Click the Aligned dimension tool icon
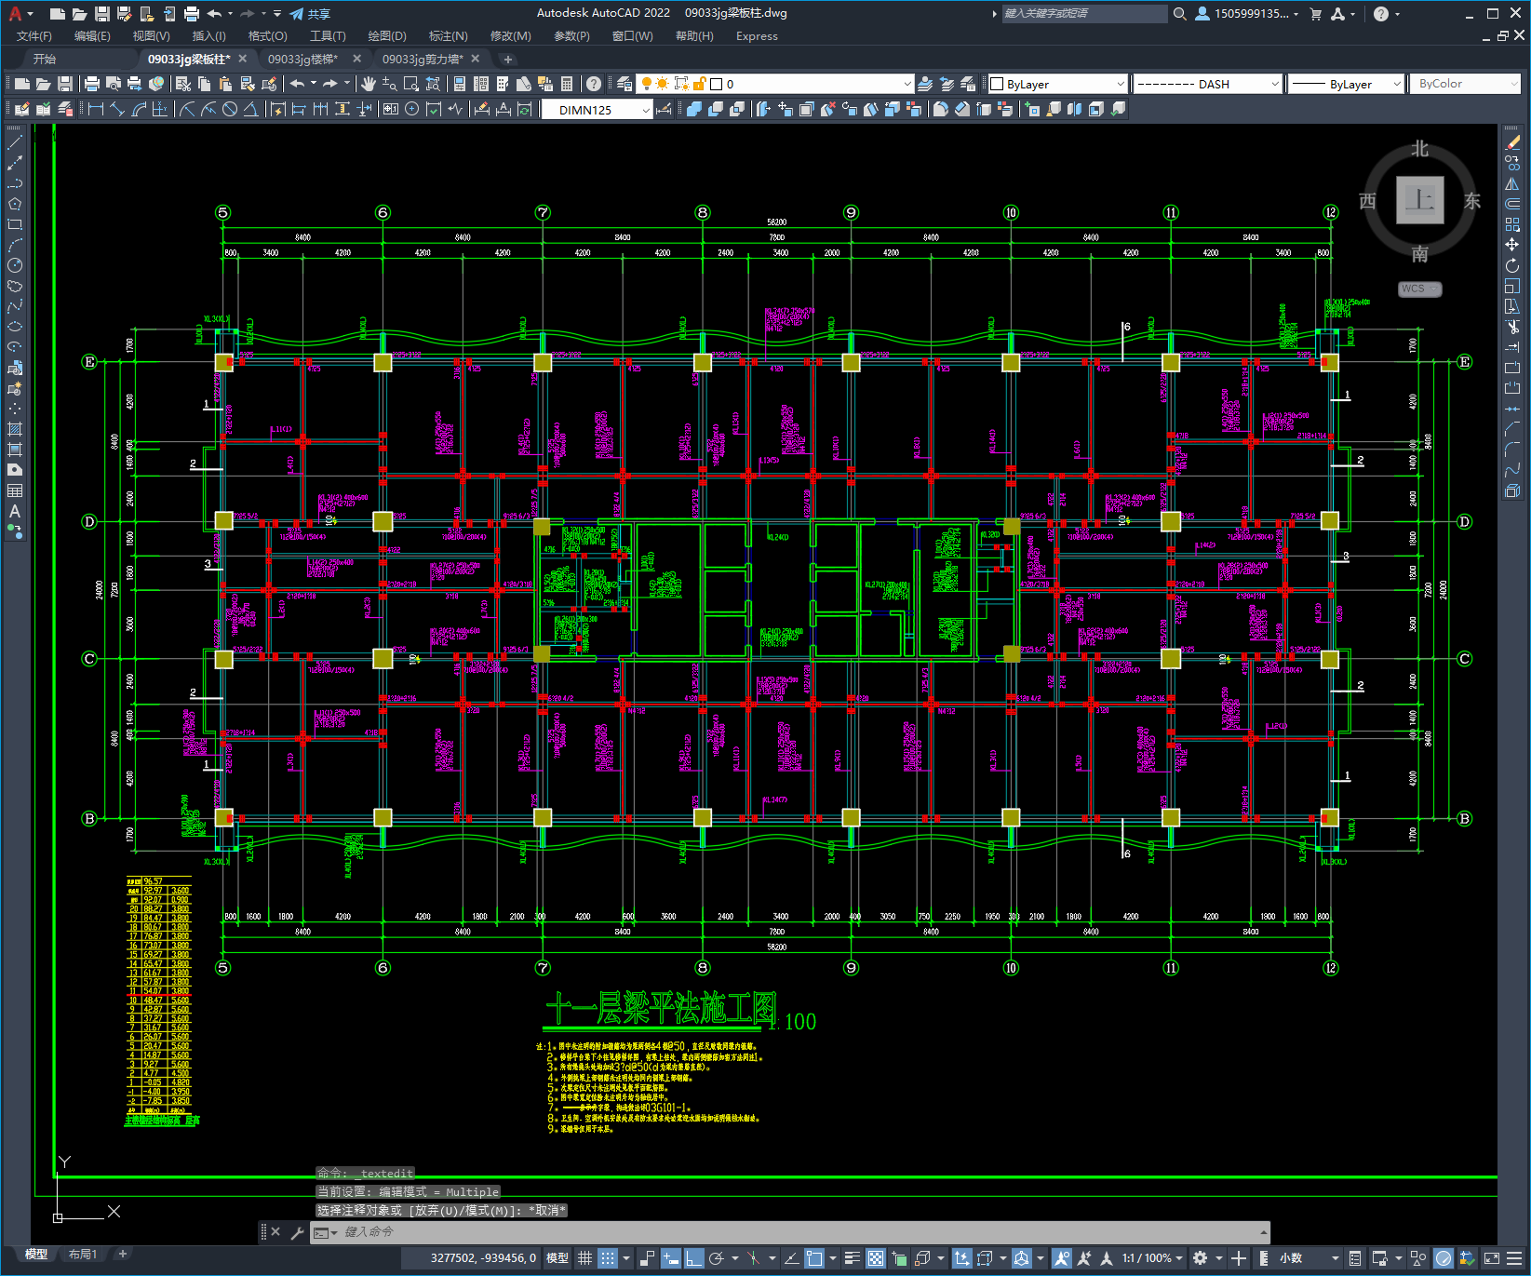The height and width of the screenshot is (1276, 1531). pos(116,109)
